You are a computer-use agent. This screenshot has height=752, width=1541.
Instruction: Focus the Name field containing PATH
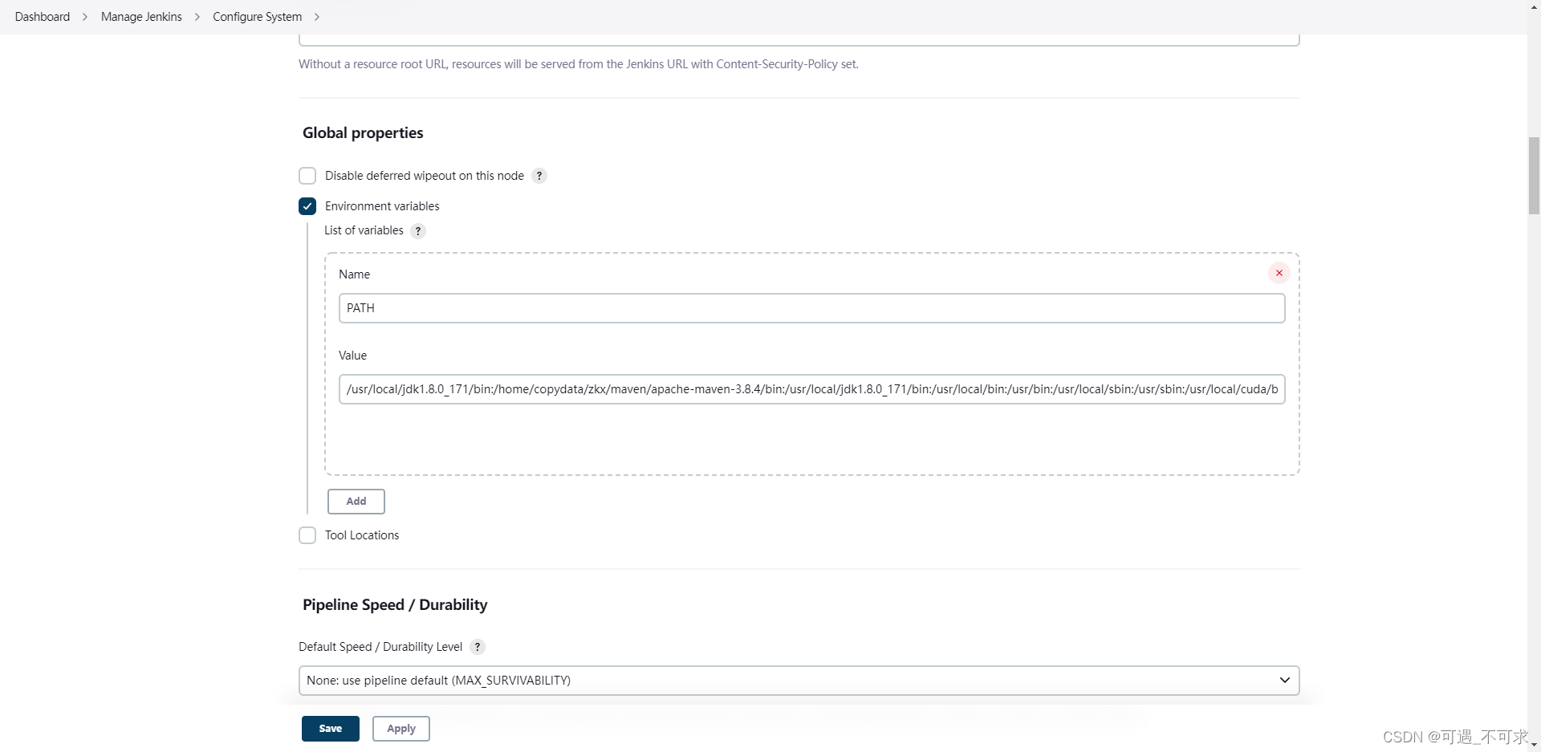pyautogui.click(x=811, y=308)
